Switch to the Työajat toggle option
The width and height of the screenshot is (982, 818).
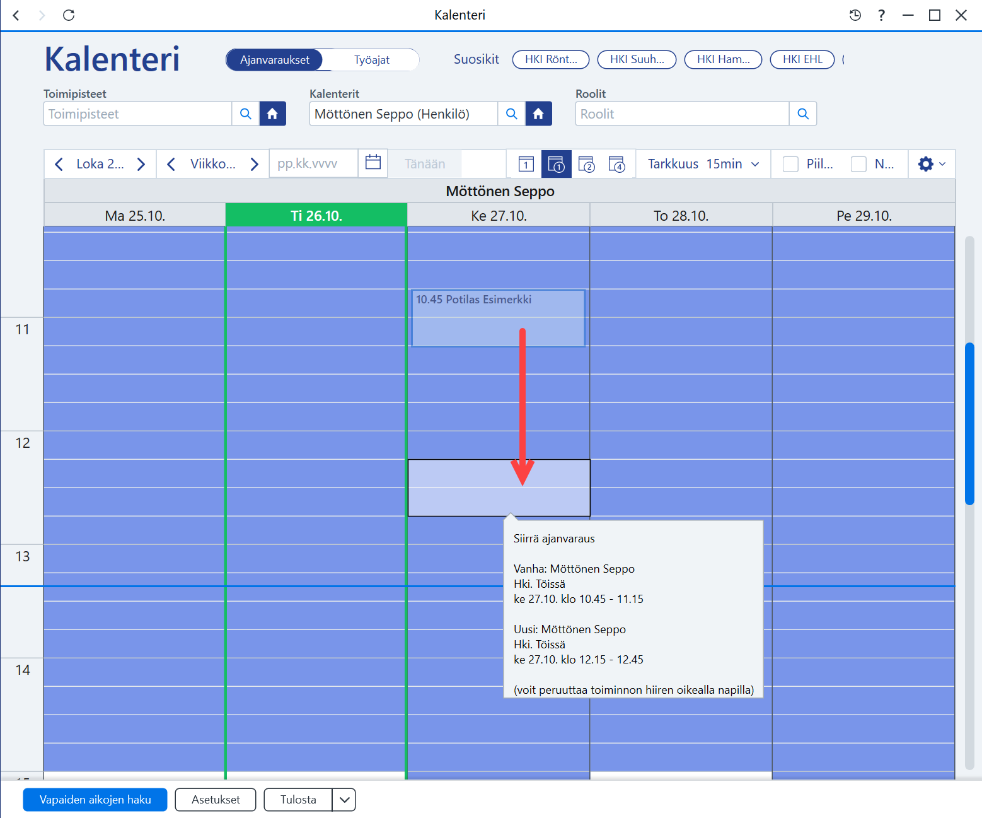[372, 60]
